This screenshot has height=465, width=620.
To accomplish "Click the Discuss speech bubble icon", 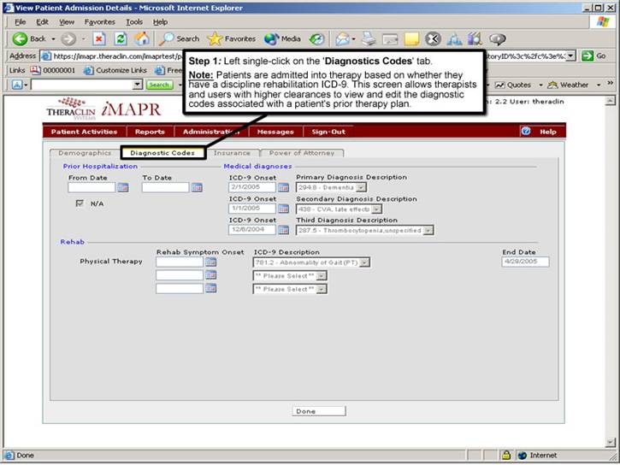I will (498, 38).
